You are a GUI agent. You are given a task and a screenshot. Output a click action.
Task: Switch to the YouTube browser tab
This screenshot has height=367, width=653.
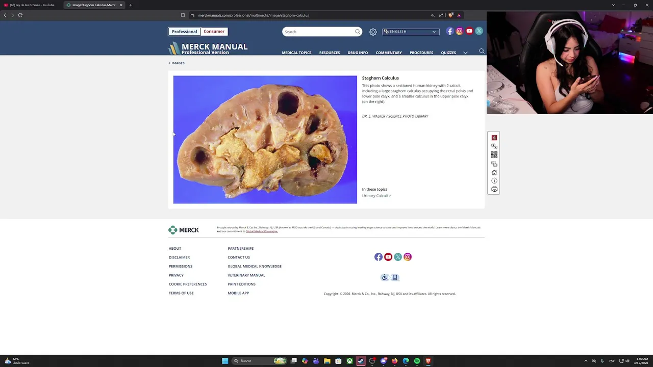click(x=31, y=5)
